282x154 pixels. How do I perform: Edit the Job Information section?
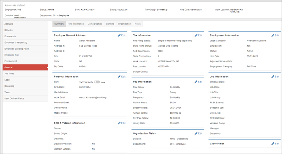(275, 76)
